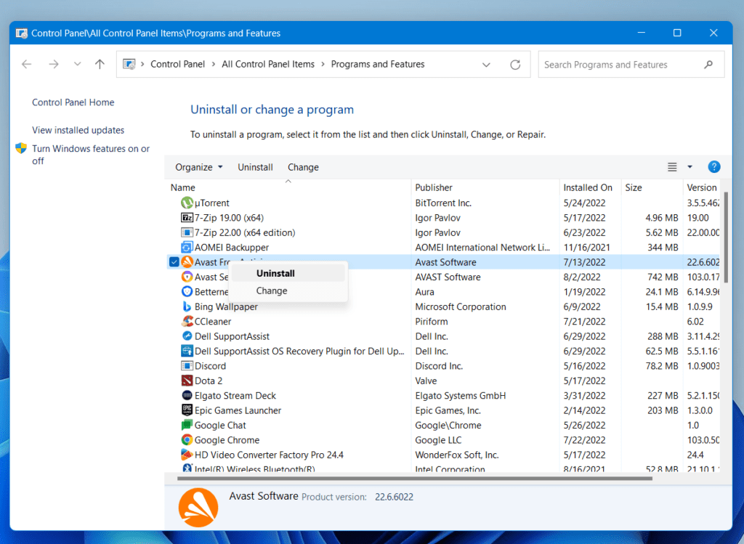Click inside the Search Programs and Features box
This screenshot has width=744, height=544.
[x=625, y=64]
